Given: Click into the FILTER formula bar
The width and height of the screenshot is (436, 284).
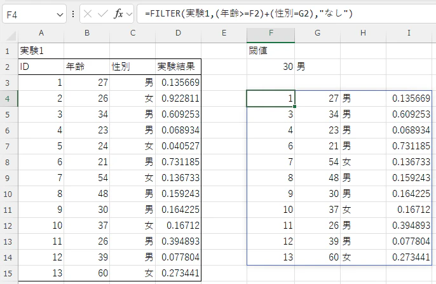Looking at the screenshot, I should tap(287, 13).
